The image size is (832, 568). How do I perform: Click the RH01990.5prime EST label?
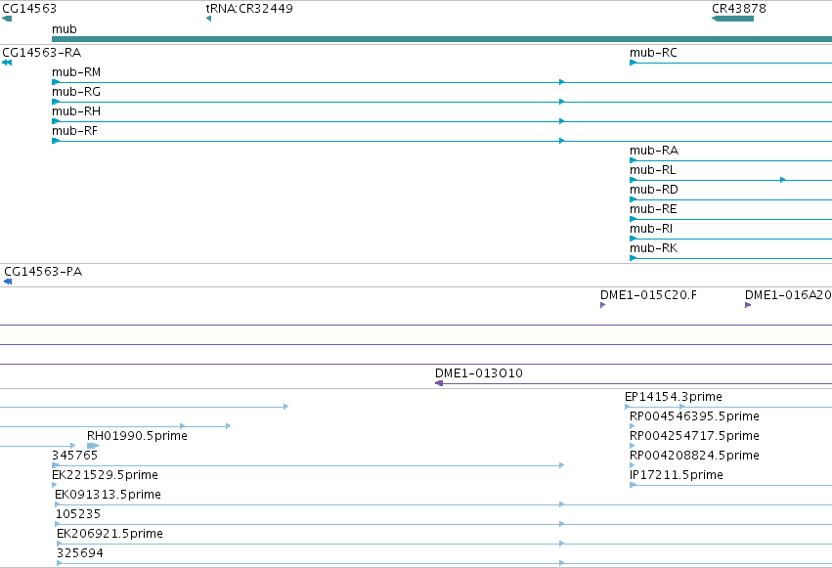(137, 436)
